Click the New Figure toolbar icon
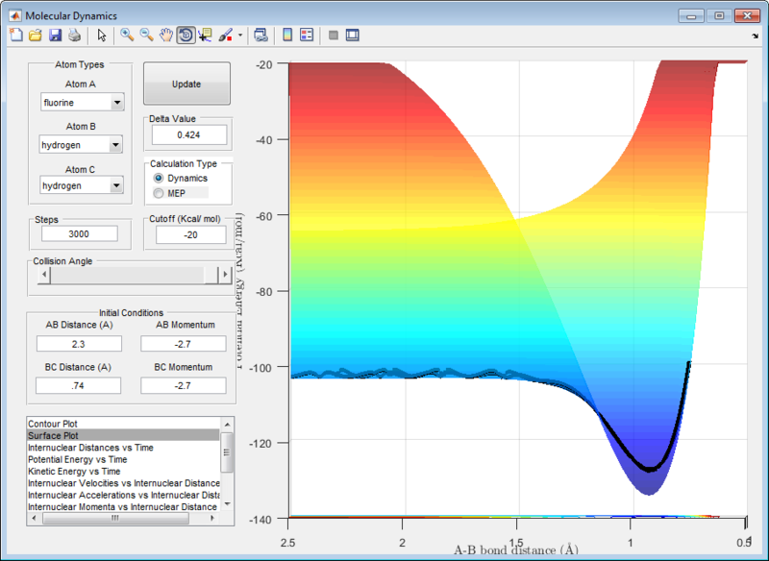Screen dimensions: 769x561 (14, 36)
